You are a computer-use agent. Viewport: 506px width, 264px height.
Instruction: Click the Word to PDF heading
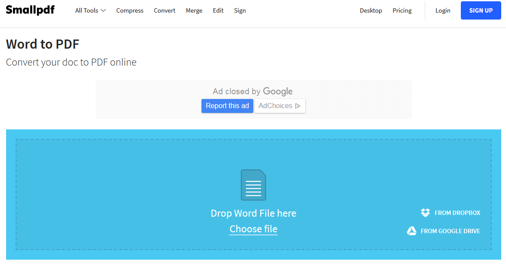43,44
